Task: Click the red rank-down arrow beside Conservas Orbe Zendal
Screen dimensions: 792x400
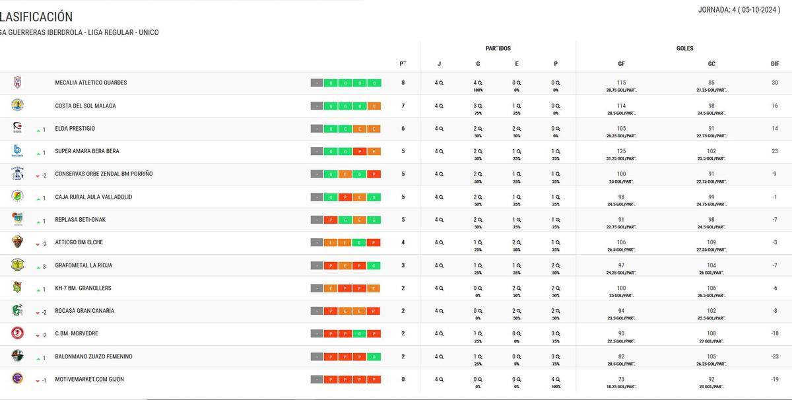Action: pos(38,174)
